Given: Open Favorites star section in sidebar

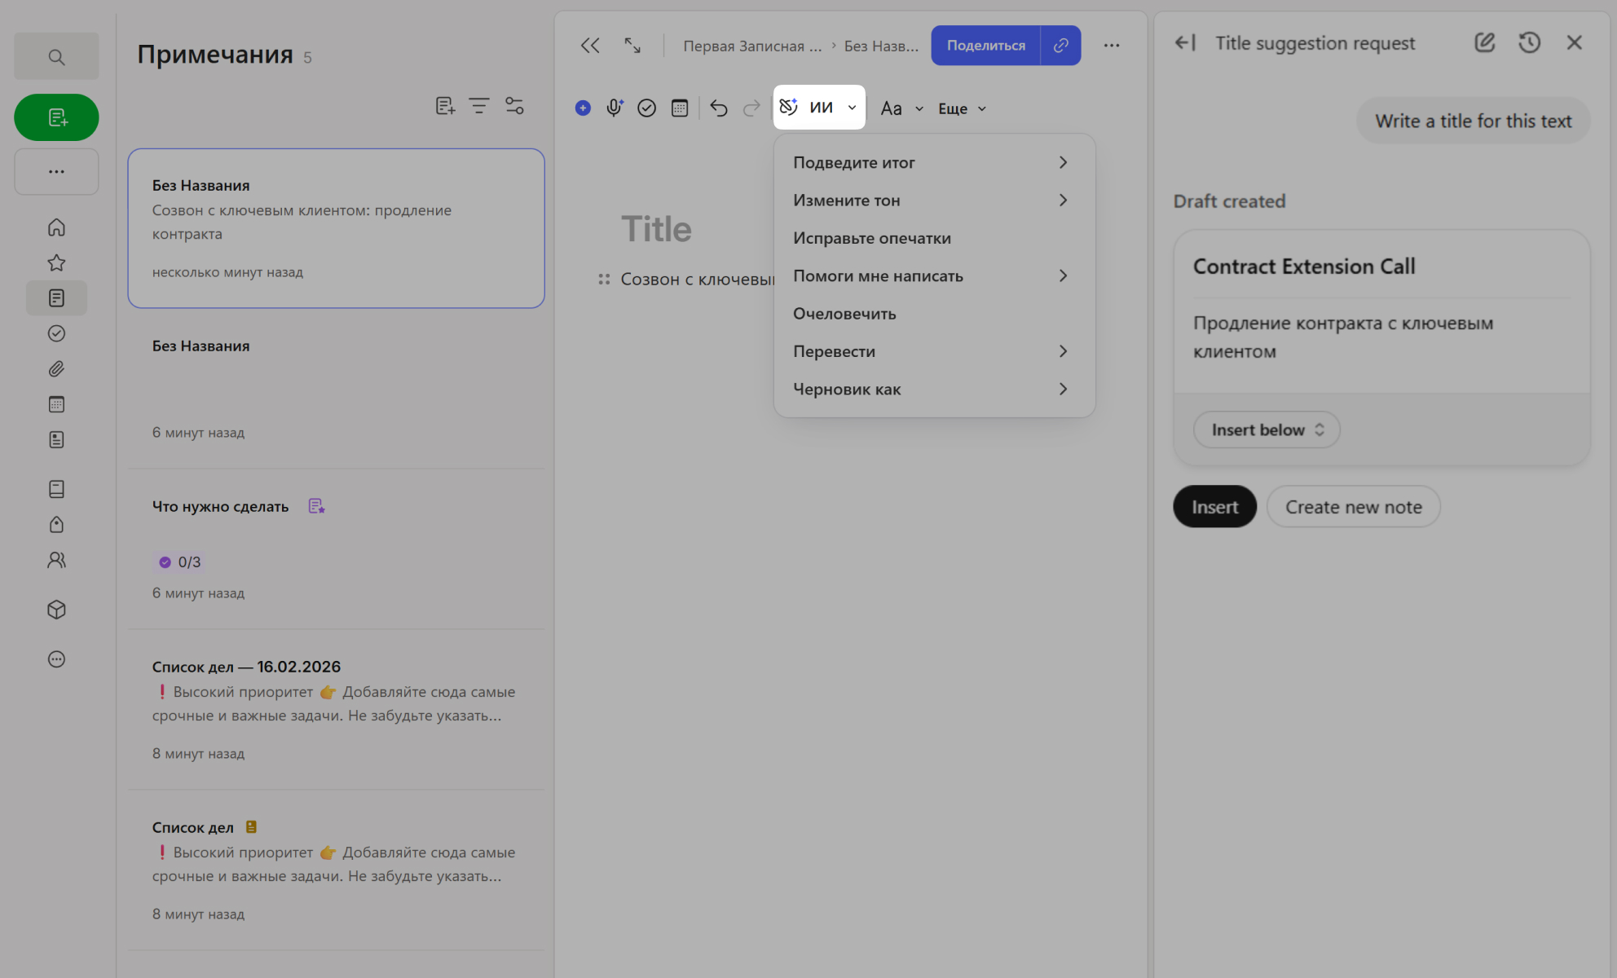Looking at the screenshot, I should tap(56, 262).
